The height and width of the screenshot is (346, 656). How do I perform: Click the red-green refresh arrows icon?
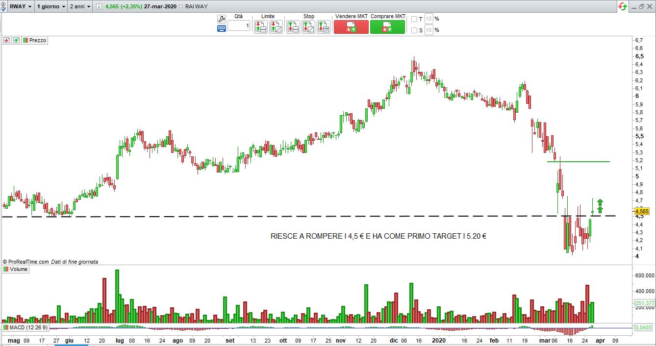click(622, 6)
